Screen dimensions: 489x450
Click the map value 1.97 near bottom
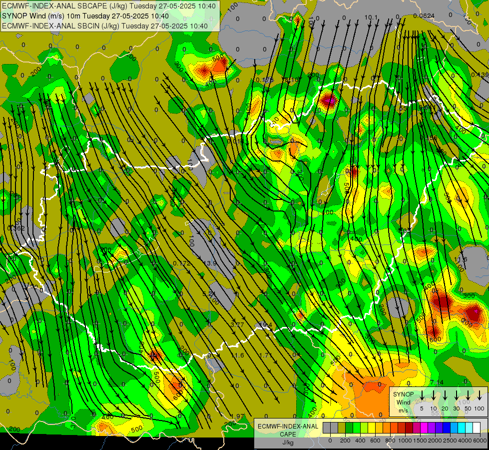(x=237, y=416)
